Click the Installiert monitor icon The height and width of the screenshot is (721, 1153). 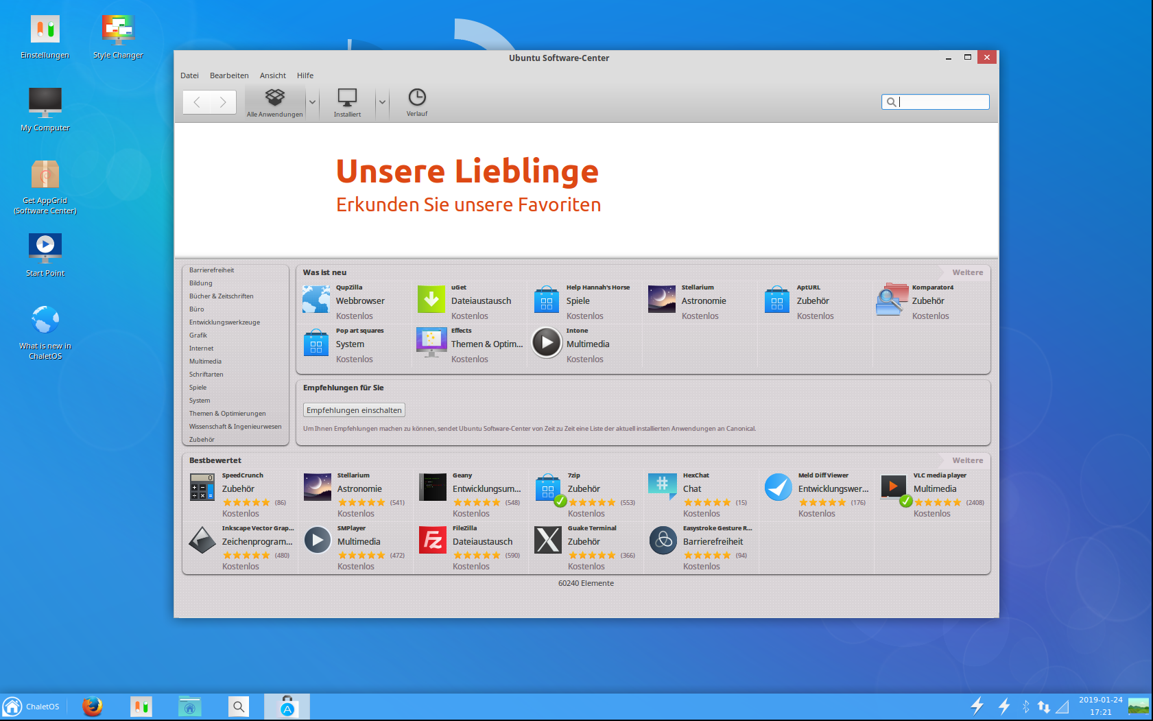(347, 97)
